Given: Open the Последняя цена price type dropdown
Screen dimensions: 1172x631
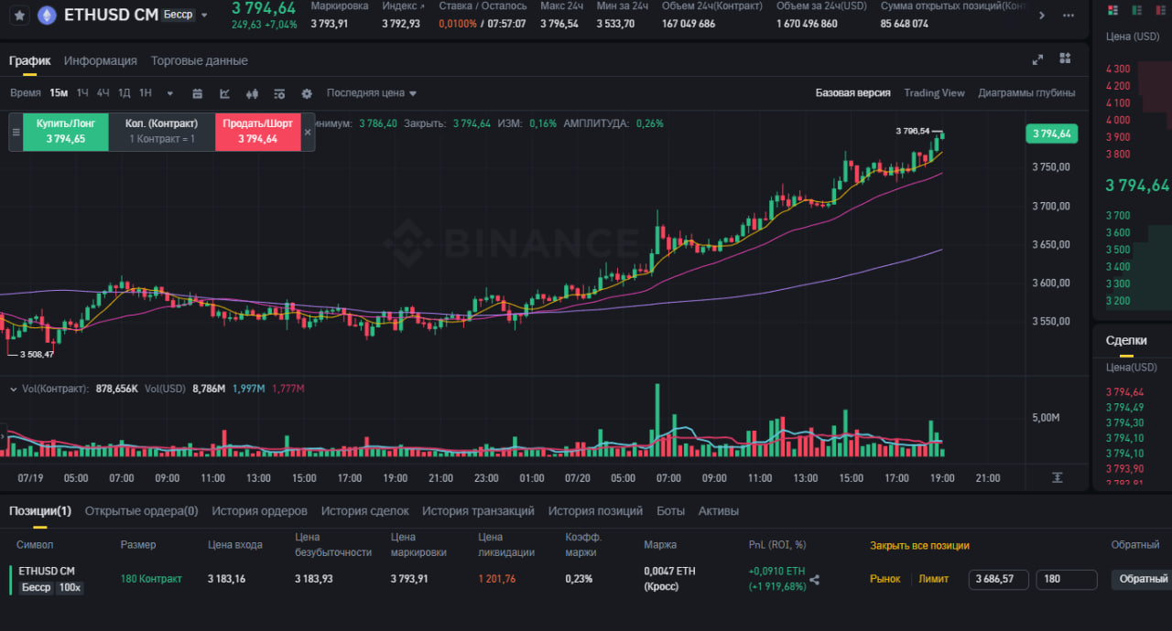Looking at the screenshot, I should [x=372, y=93].
